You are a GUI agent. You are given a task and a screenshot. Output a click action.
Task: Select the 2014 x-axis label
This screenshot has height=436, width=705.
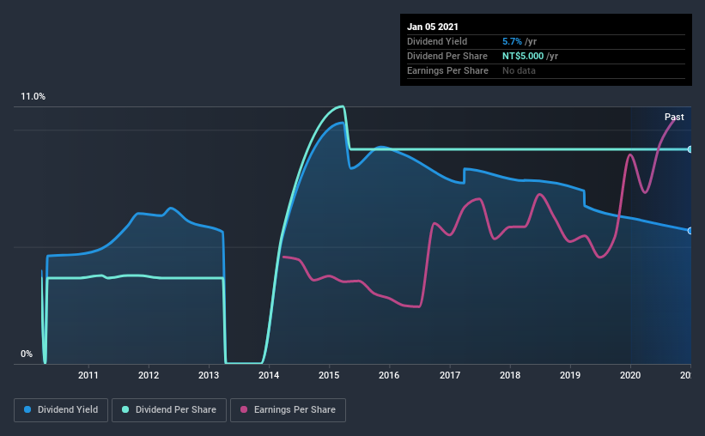269,375
